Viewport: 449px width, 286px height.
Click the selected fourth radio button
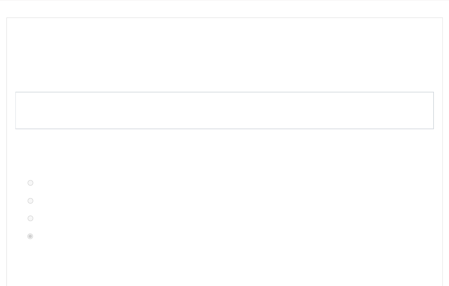30,236
